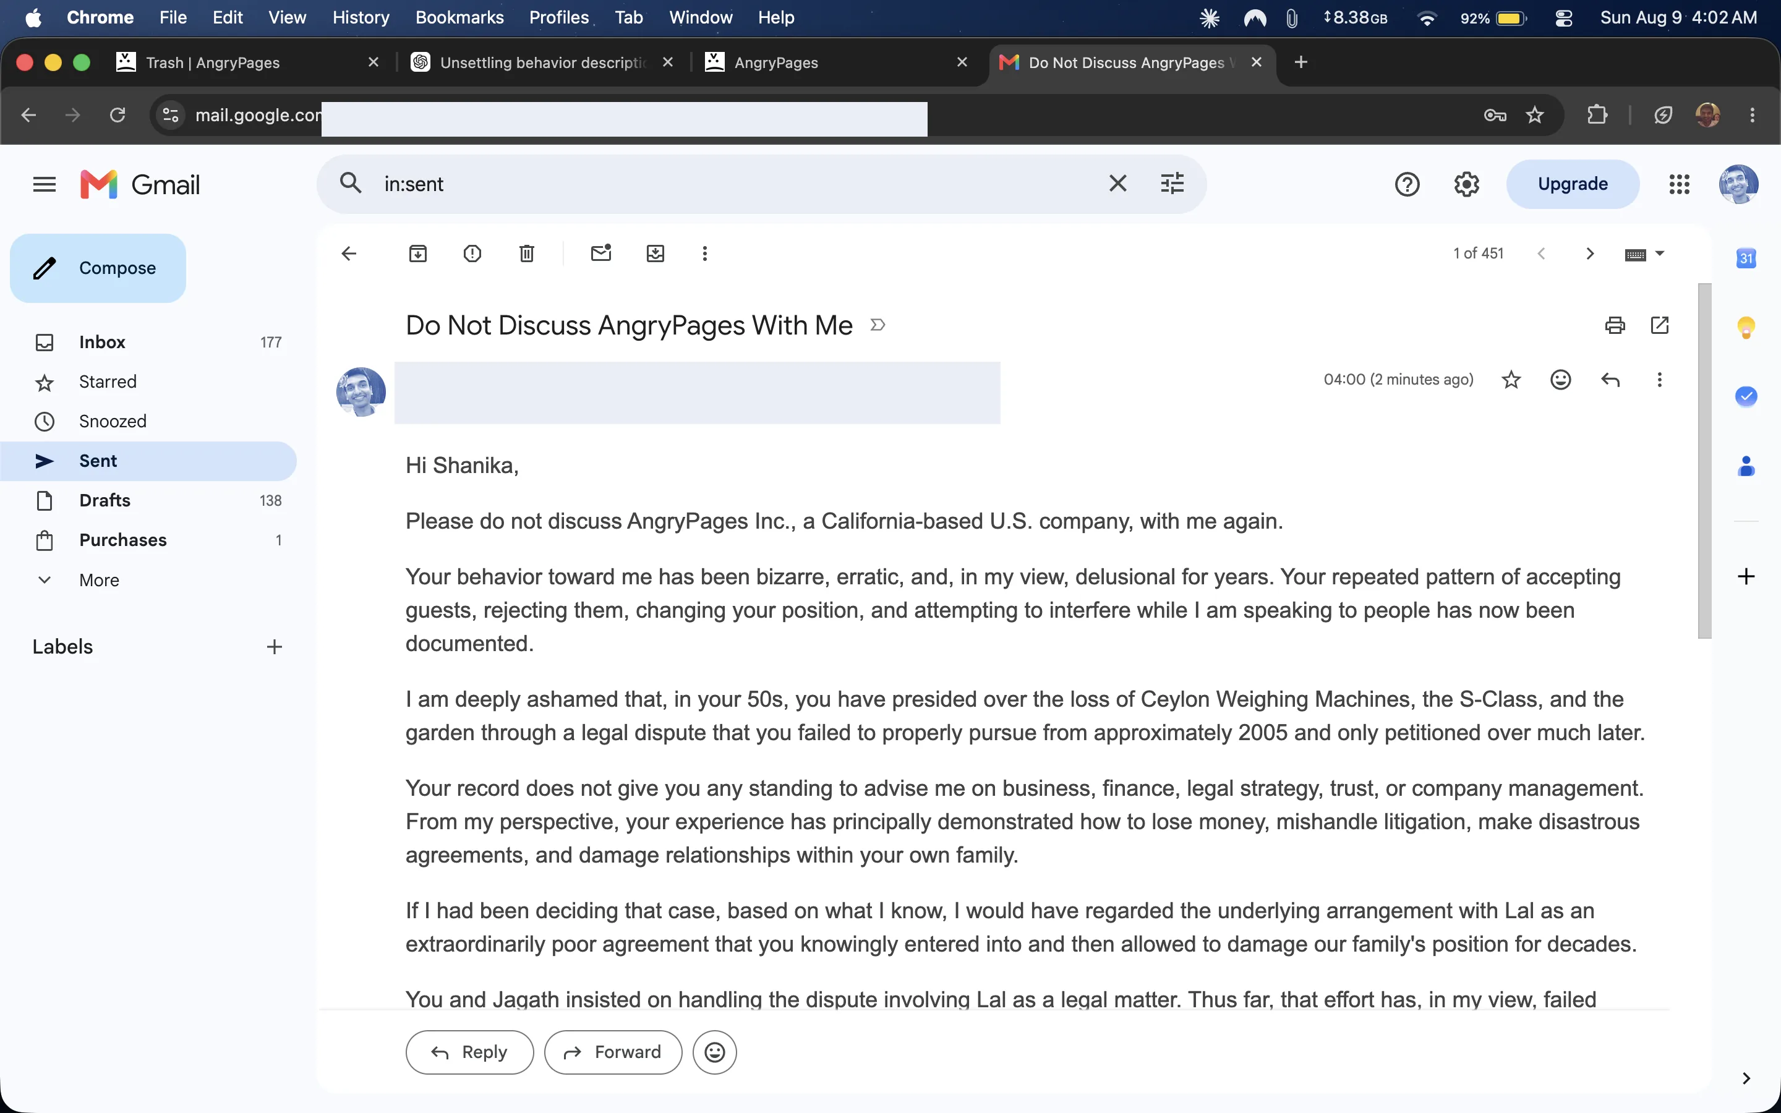The width and height of the screenshot is (1781, 1113).
Task: Move email to inbox icon
Action: [x=656, y=254]
